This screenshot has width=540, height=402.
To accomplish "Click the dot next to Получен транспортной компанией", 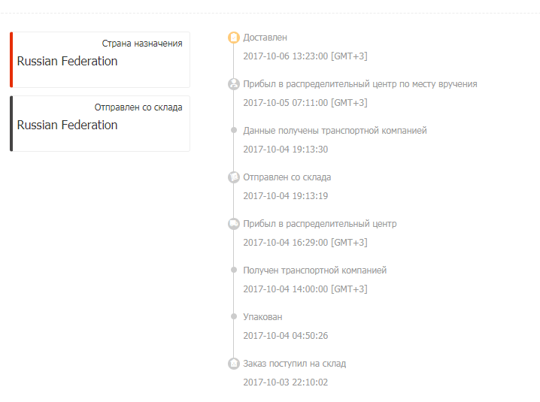I will click(234, 270).
